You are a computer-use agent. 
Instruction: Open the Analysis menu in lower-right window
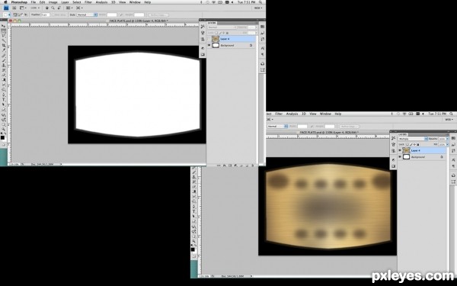pos(292,114)
